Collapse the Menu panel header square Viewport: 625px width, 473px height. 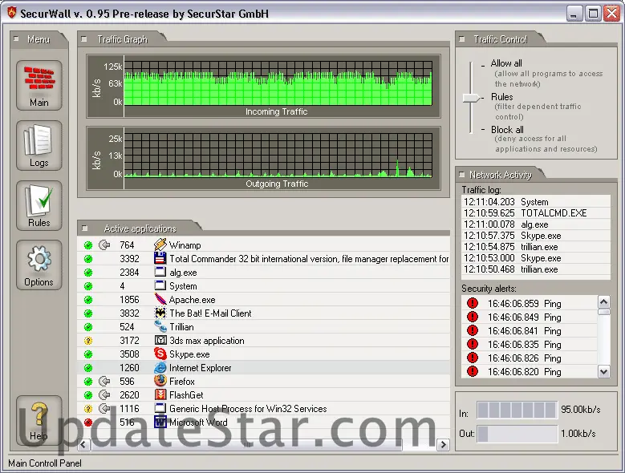[x=16, y=39]
